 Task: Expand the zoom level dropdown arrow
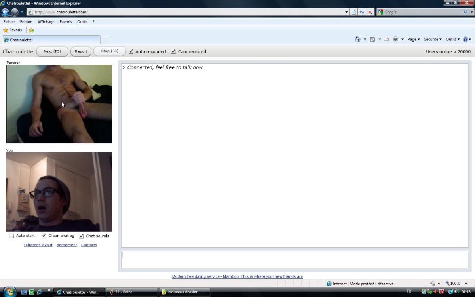coord(466,284)
